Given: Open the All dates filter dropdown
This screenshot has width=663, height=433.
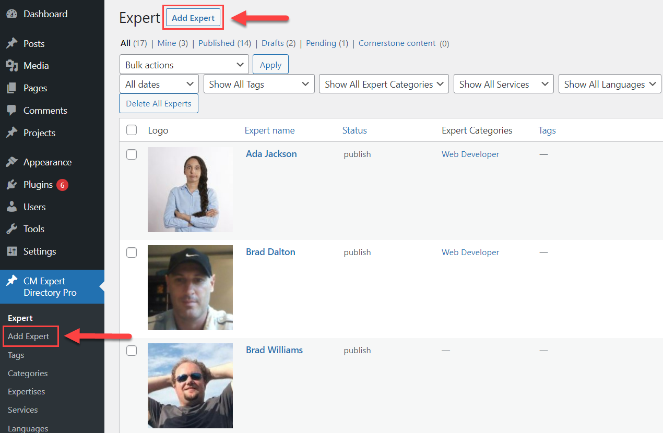Looking at the screenshot, I should coord(159,84).
